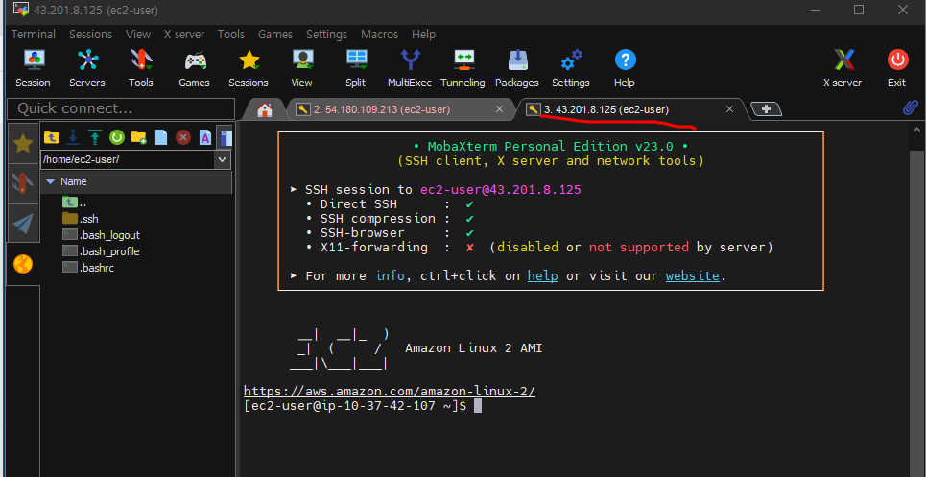The image size is (926, 477).
Task: Open the swiss-knife Tools sidebar tab
Action: pyautogui.click(x=23, y=183)
